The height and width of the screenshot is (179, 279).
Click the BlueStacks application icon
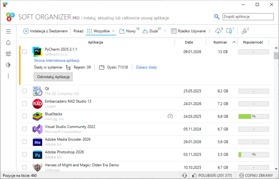(x=37, y=116)
